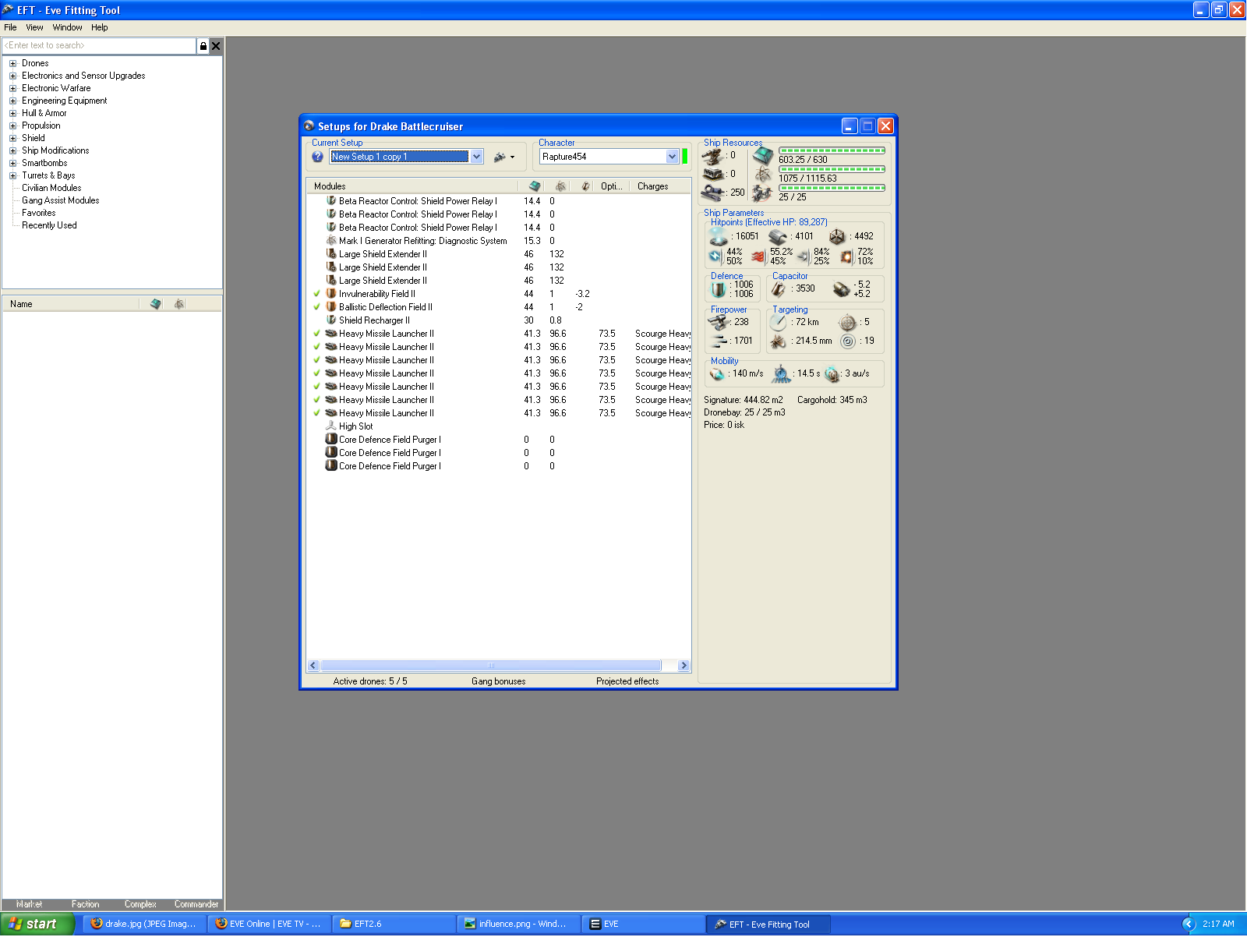Click the hull structure icon showing 4492
1247x937 pixels.
pos(837,236)
